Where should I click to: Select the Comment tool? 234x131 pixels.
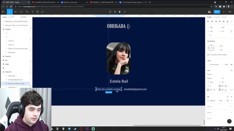click(x=42, y=12)
